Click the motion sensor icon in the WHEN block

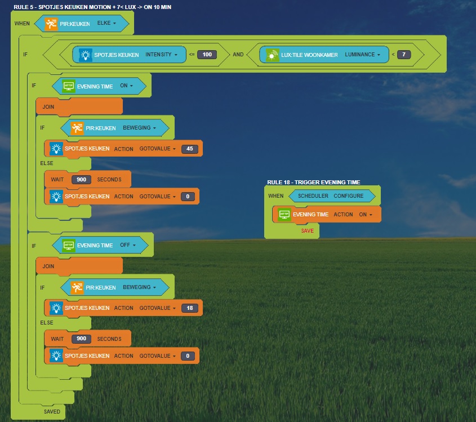(52, 24)
